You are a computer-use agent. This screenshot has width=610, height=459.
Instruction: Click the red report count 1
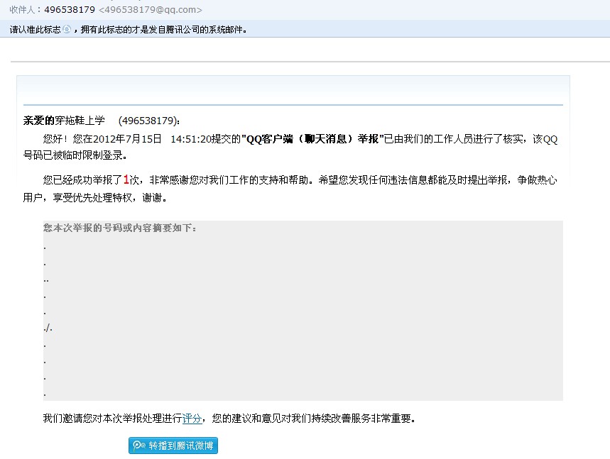(126, 179)
